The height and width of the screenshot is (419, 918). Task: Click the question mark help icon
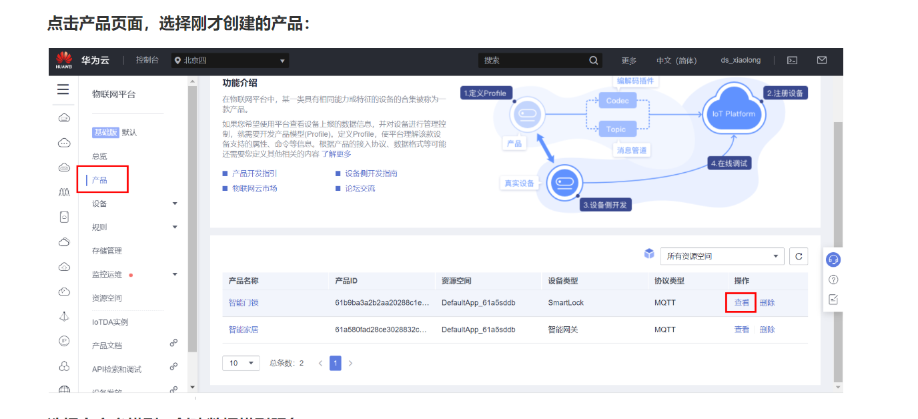coord(833,280)
